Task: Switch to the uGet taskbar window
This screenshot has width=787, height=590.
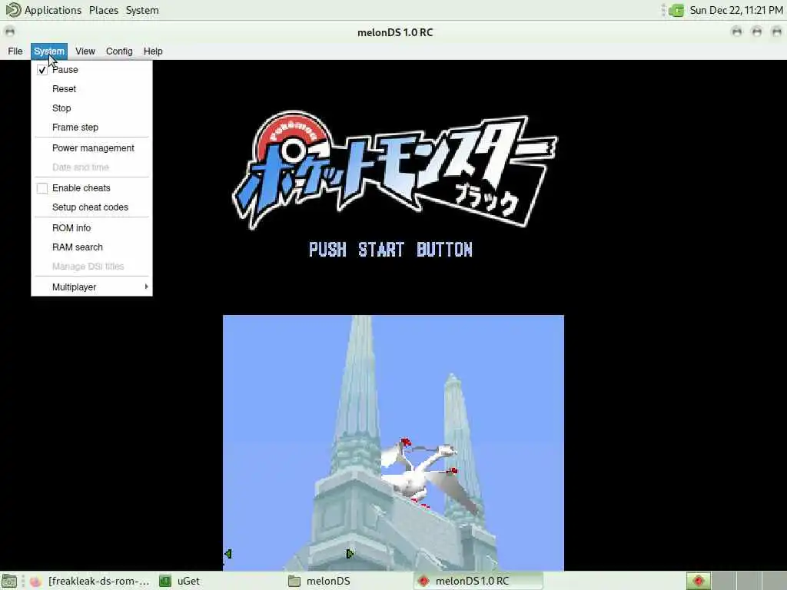Action: tap(218, 581)
